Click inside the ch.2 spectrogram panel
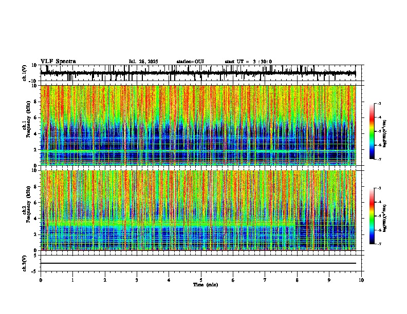This screenshot has height=314, width=407. click(198, 210)
